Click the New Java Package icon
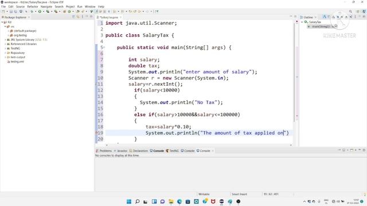Viewport: 367px width, 206px height. 64,11
